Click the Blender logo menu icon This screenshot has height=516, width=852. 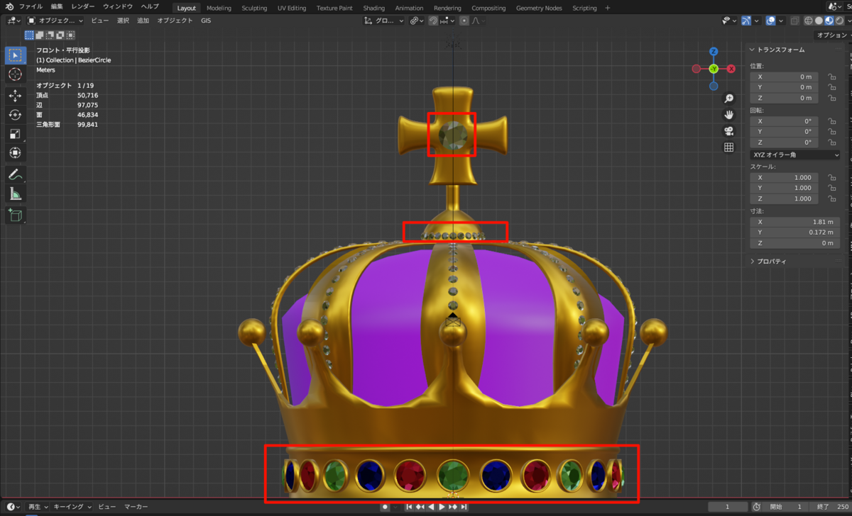click(x=9, y=7)
